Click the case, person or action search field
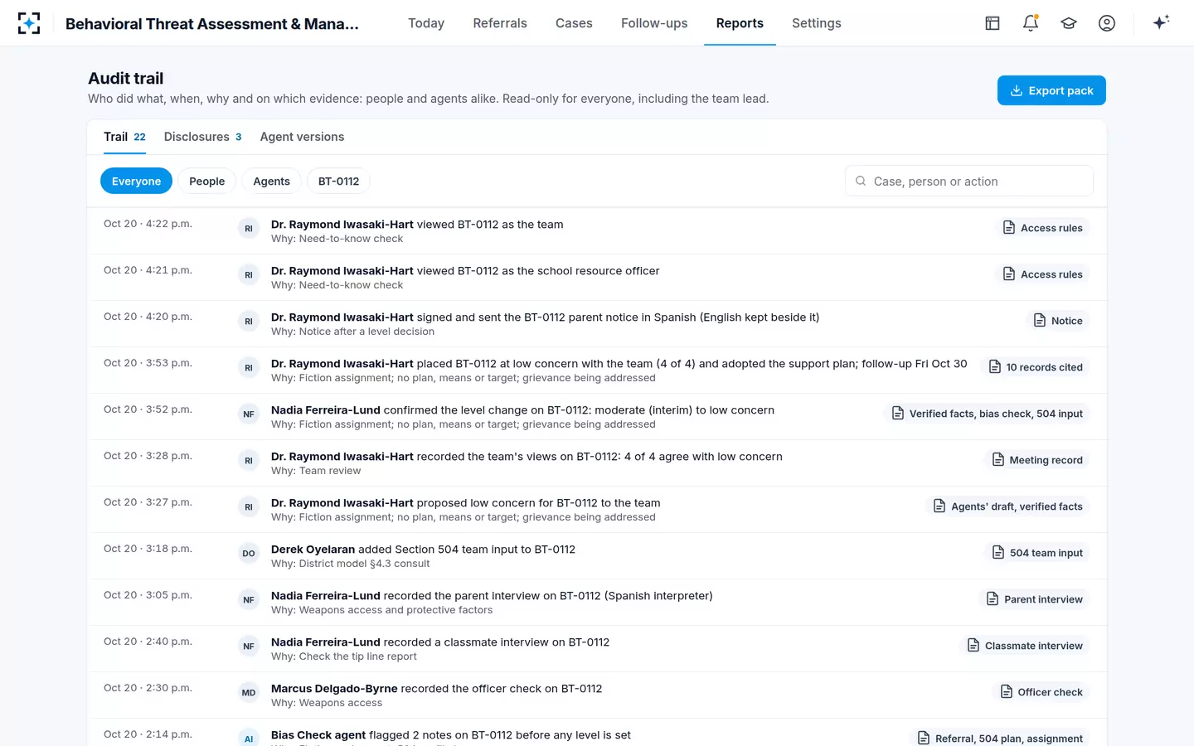 coord(969,181)
